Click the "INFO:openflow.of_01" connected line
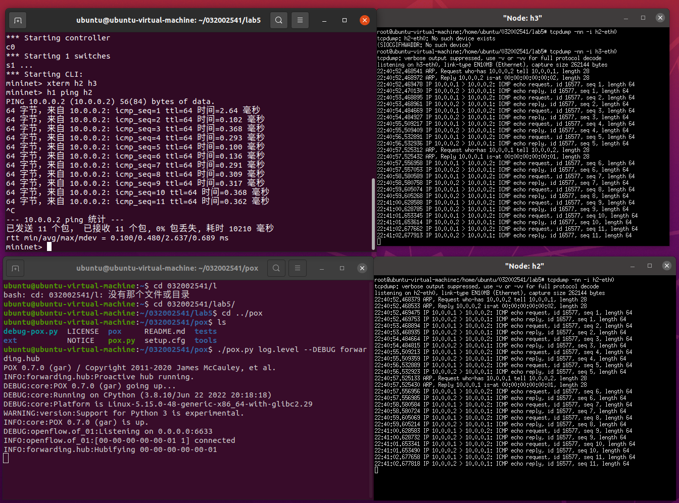 tap(119, 440)
